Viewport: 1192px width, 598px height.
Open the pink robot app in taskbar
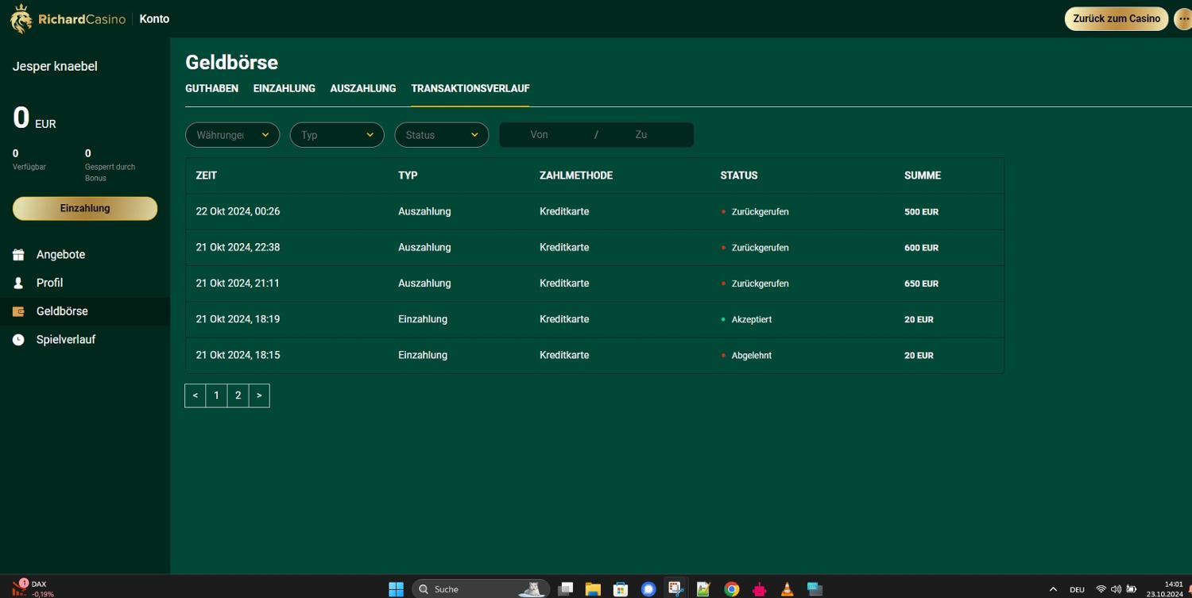click(760, 588)
